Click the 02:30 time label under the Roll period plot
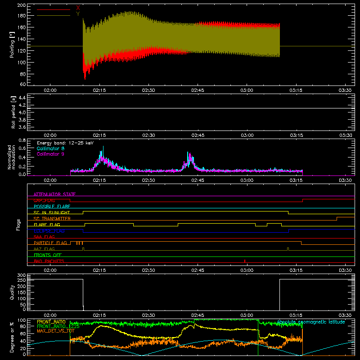Image resolution: width=360 pixels, height=360 pixels. (x=148, y=135)
